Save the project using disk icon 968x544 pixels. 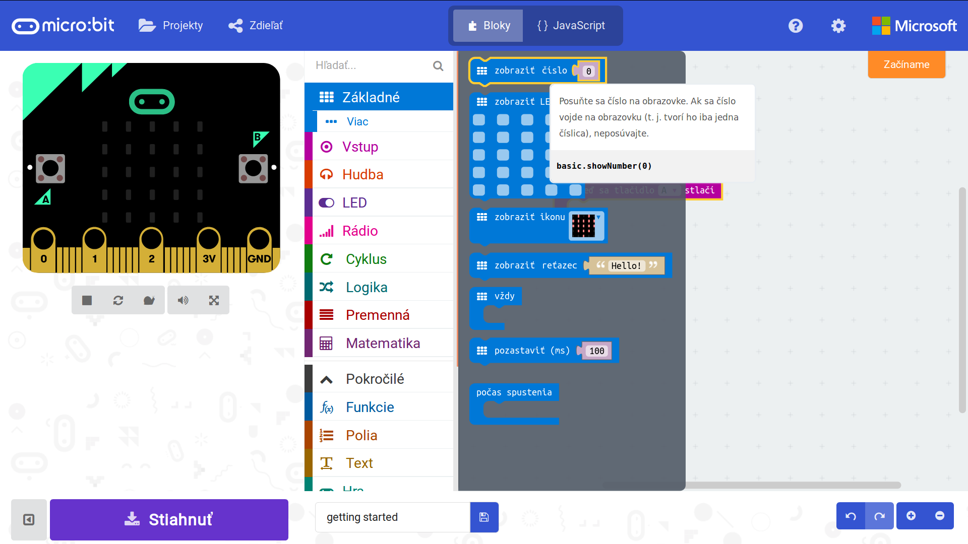point(484,517)
